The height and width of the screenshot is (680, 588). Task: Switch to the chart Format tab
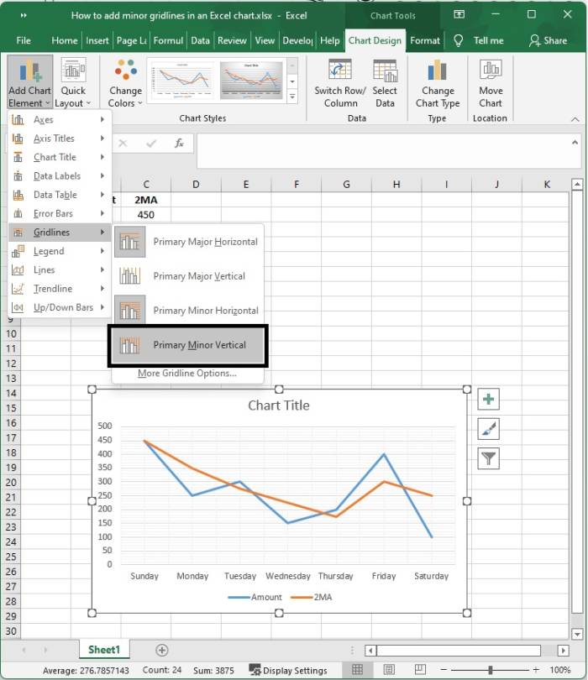(425, 41)
